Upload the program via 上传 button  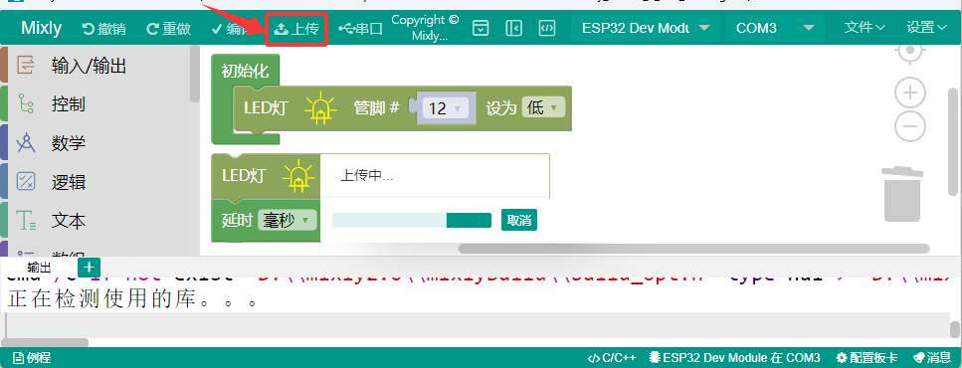click(x=296, y=29)
